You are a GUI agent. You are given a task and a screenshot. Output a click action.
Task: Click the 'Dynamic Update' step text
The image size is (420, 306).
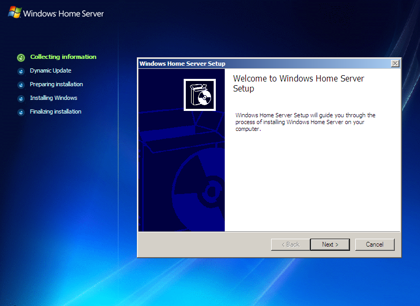pos(51,70)
